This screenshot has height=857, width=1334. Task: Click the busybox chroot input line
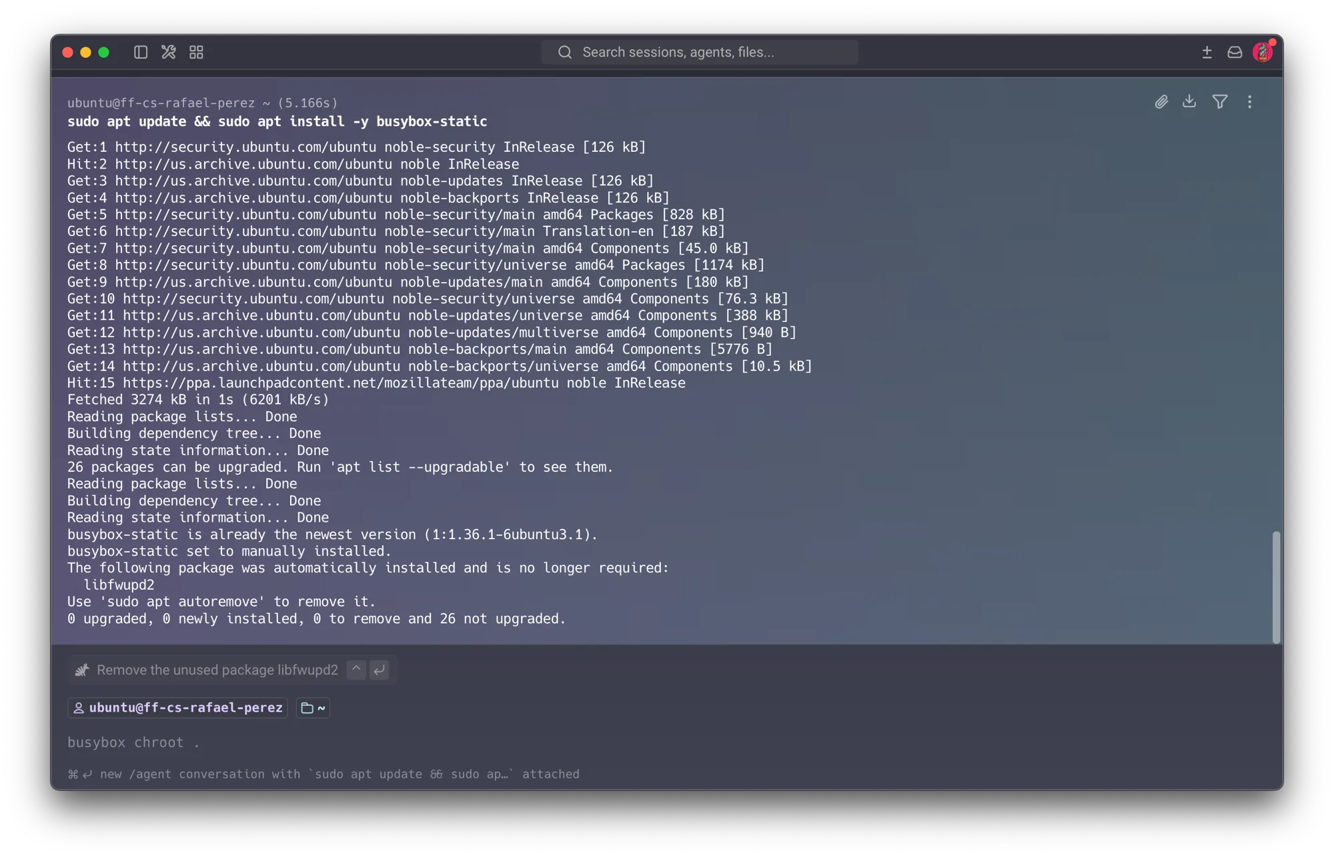[x=133, y=742]
